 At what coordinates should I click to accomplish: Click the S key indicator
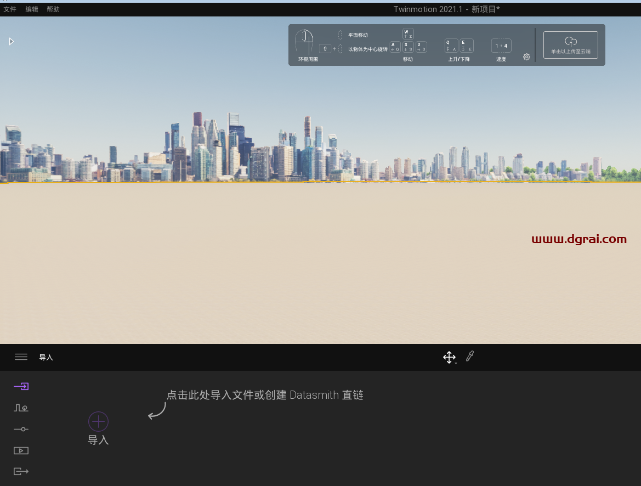tap(408, 47)
